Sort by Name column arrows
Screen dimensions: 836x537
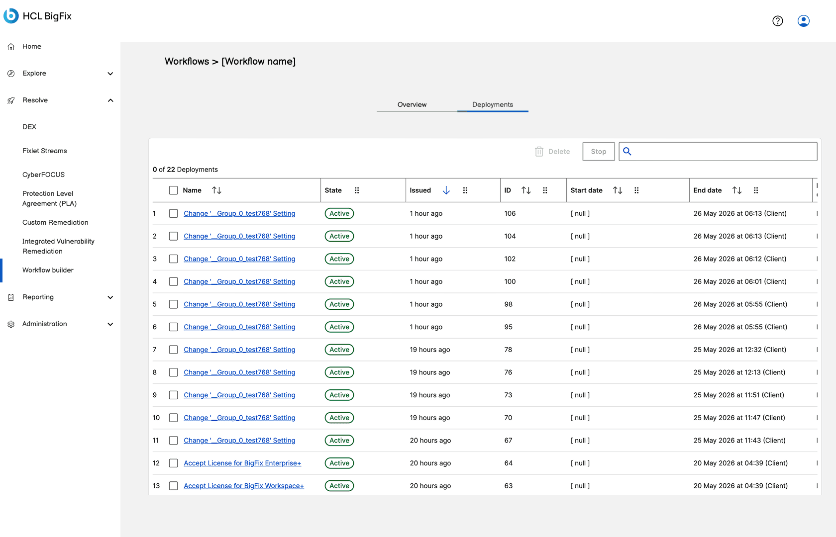216,190
